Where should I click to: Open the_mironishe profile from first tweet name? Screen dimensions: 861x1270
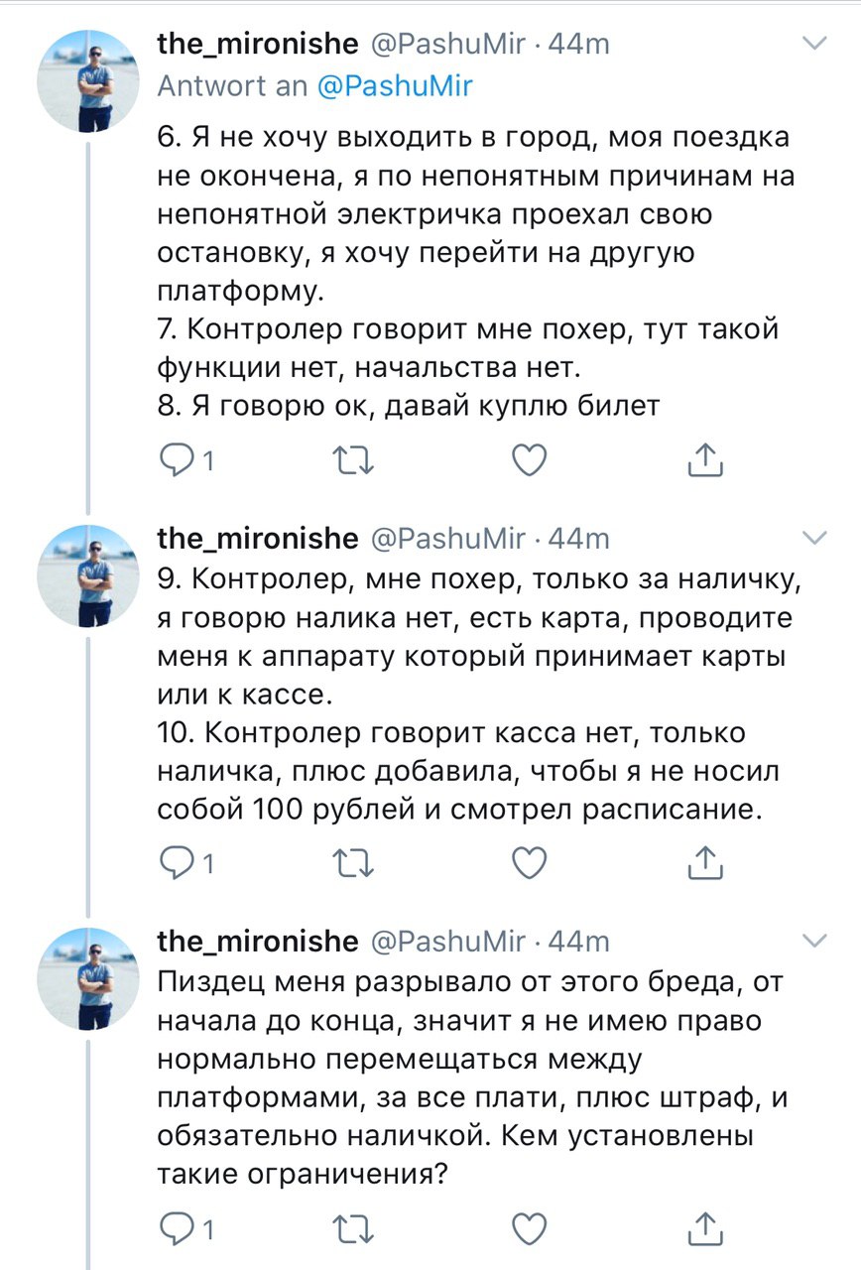[258, 44]
